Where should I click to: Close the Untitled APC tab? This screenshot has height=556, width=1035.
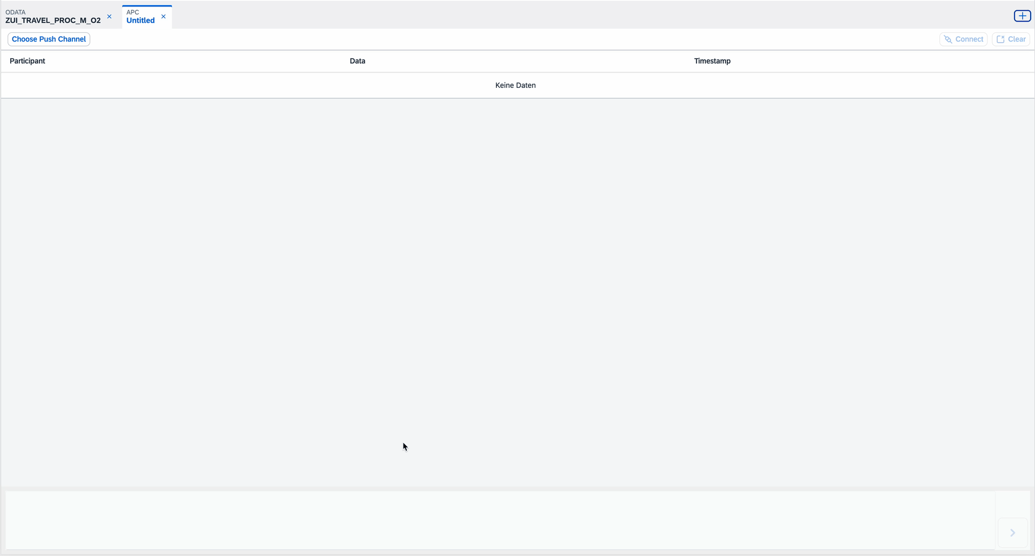pos(163,17)
